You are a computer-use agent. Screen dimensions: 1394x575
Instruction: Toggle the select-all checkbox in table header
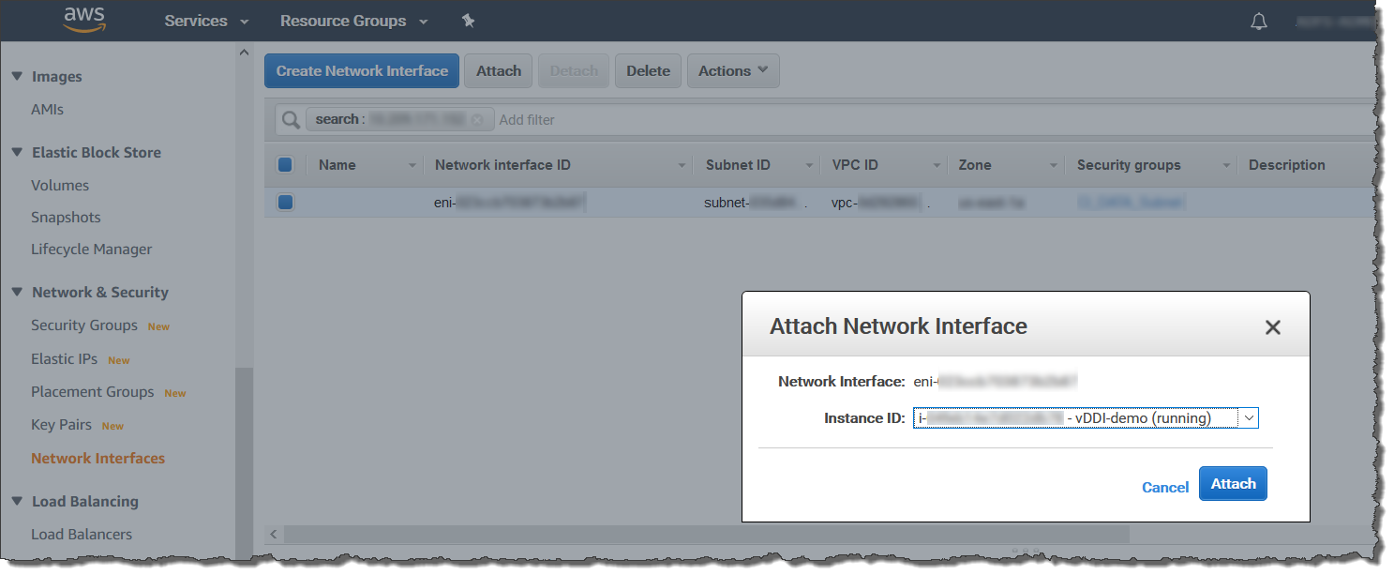[285, 165]
